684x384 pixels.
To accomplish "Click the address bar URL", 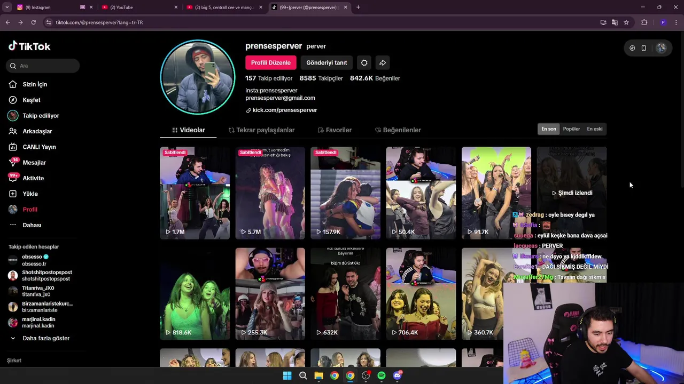I will point(99,22).
